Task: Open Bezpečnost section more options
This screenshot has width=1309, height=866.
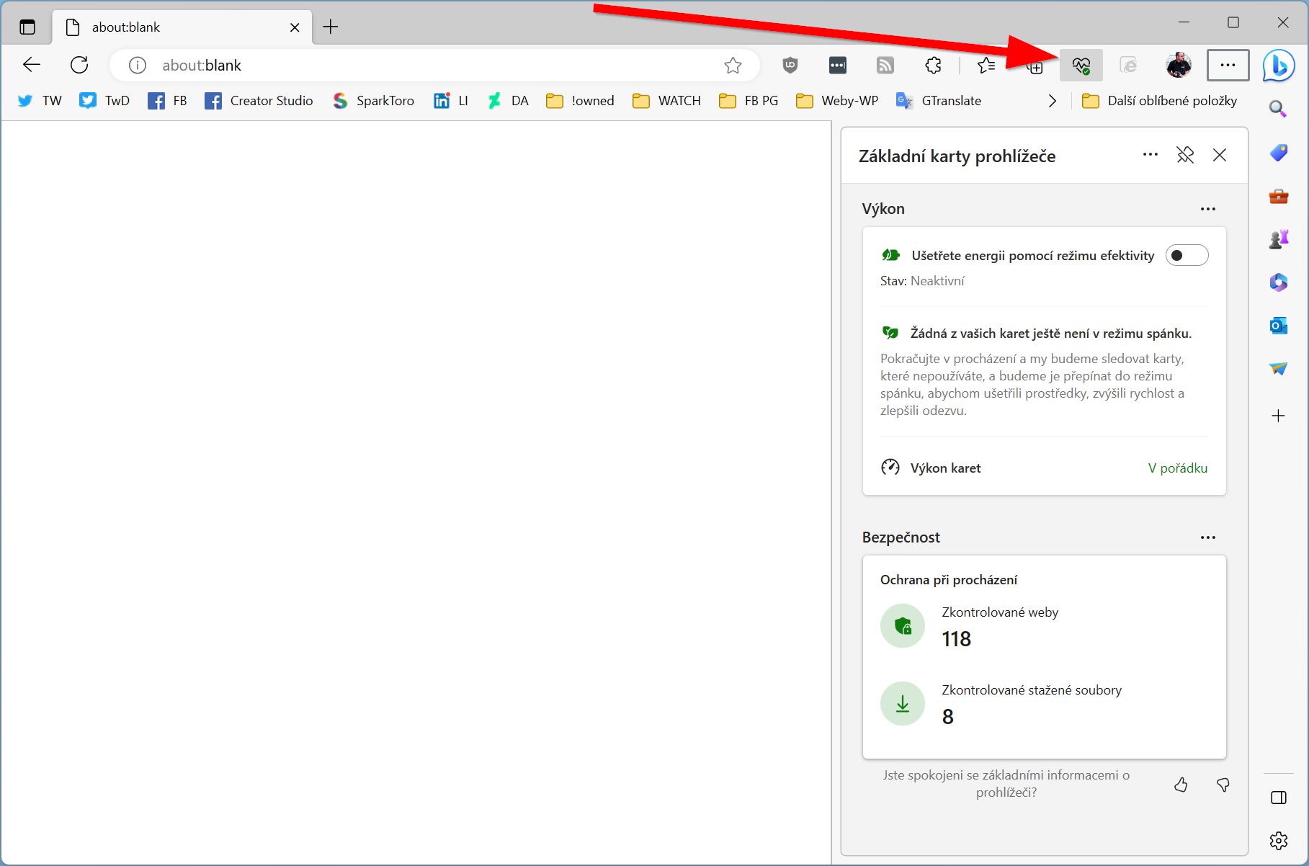Action: [1208, 537]
